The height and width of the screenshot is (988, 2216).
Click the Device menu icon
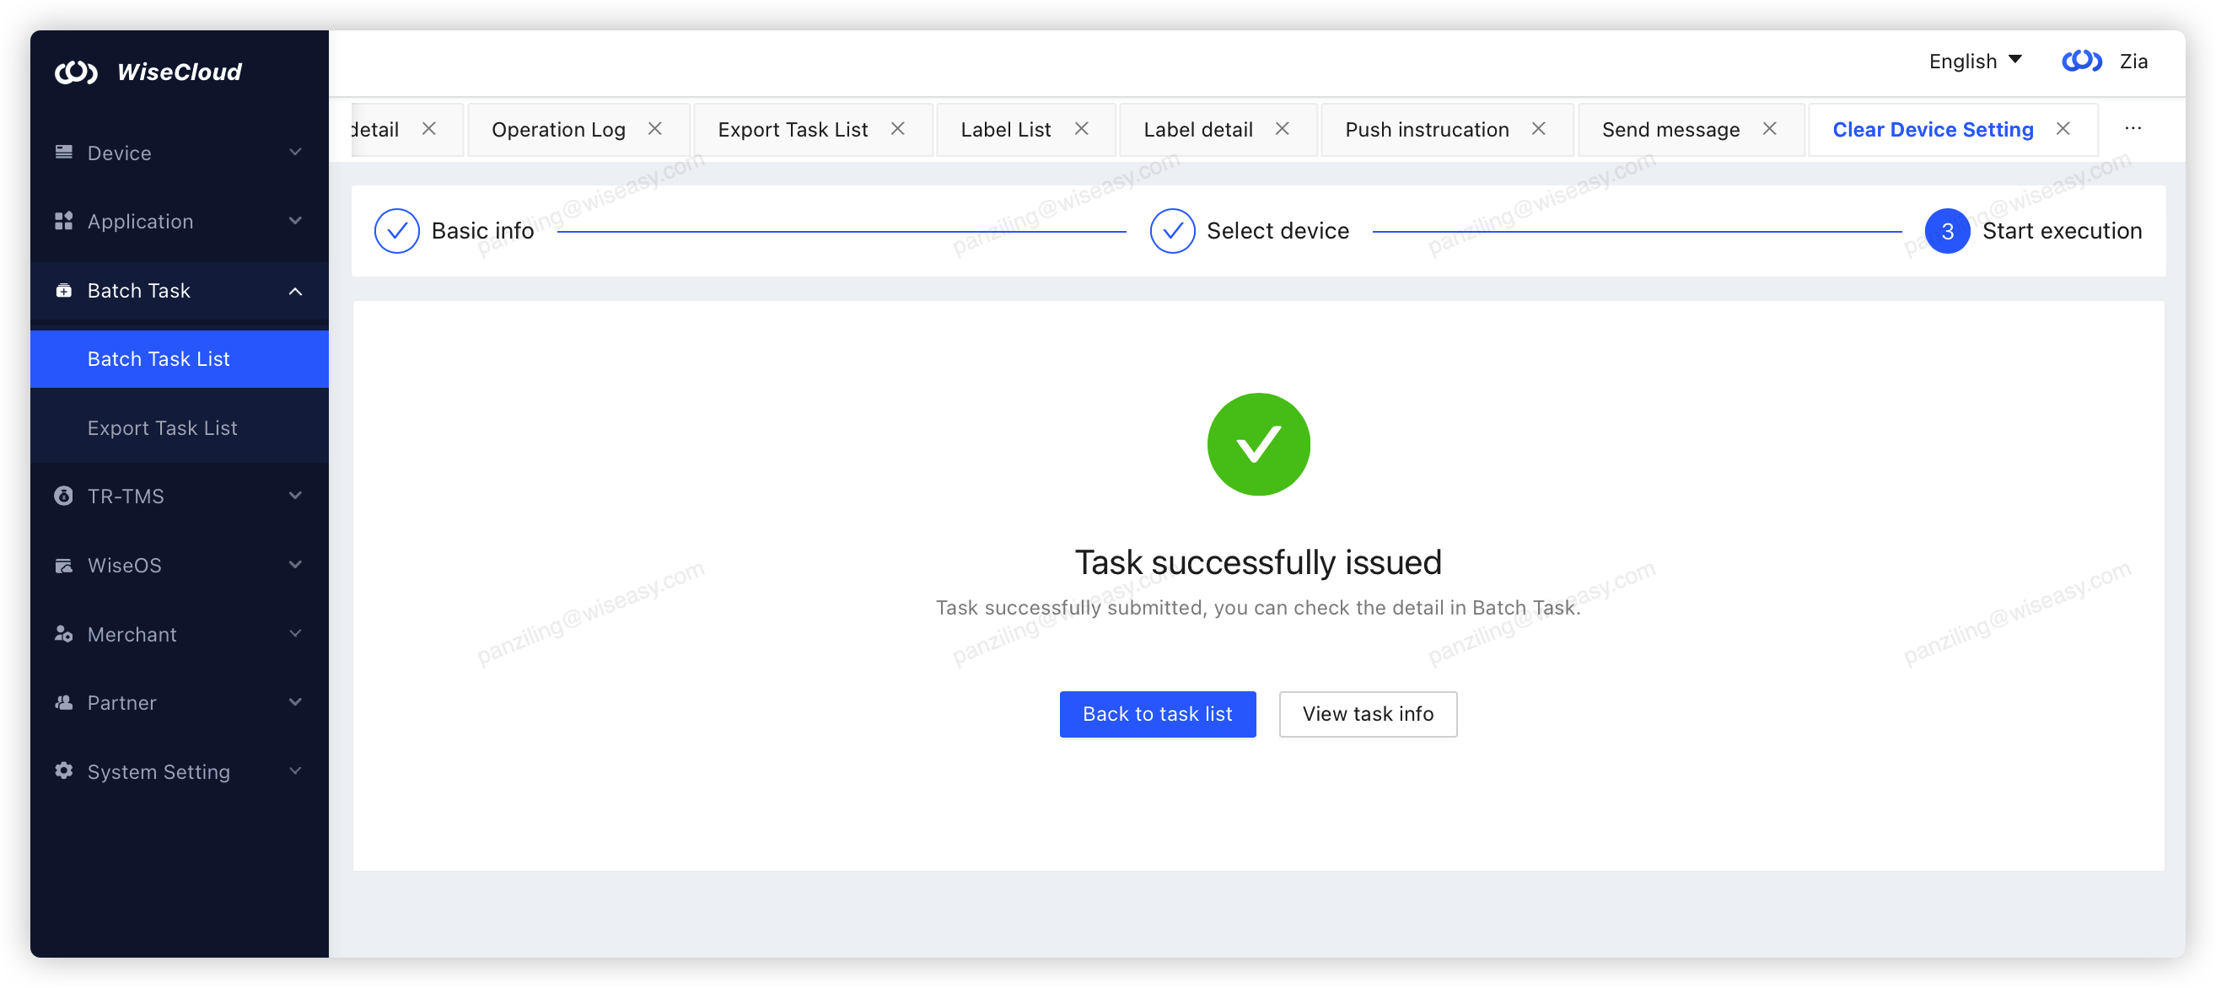[63, 153]
